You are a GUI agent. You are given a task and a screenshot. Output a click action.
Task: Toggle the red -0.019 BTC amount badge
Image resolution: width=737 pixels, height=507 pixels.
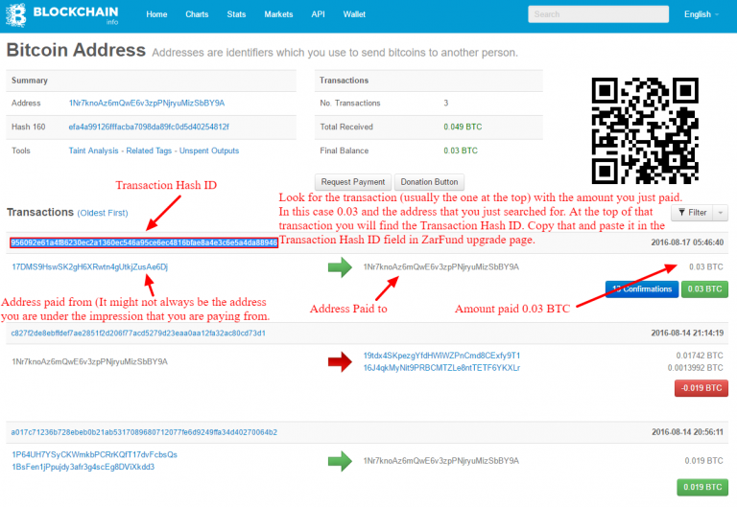click(x=701, y=388)
